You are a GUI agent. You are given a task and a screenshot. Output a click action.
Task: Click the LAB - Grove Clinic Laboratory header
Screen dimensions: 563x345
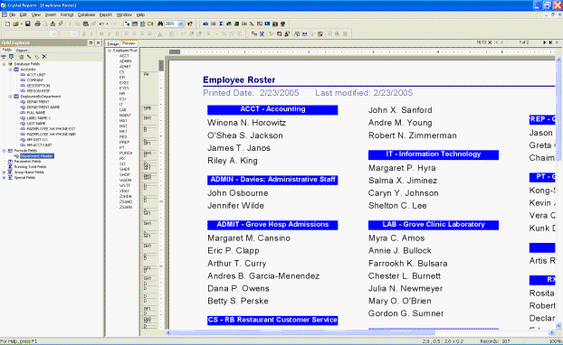click(434, 225)
